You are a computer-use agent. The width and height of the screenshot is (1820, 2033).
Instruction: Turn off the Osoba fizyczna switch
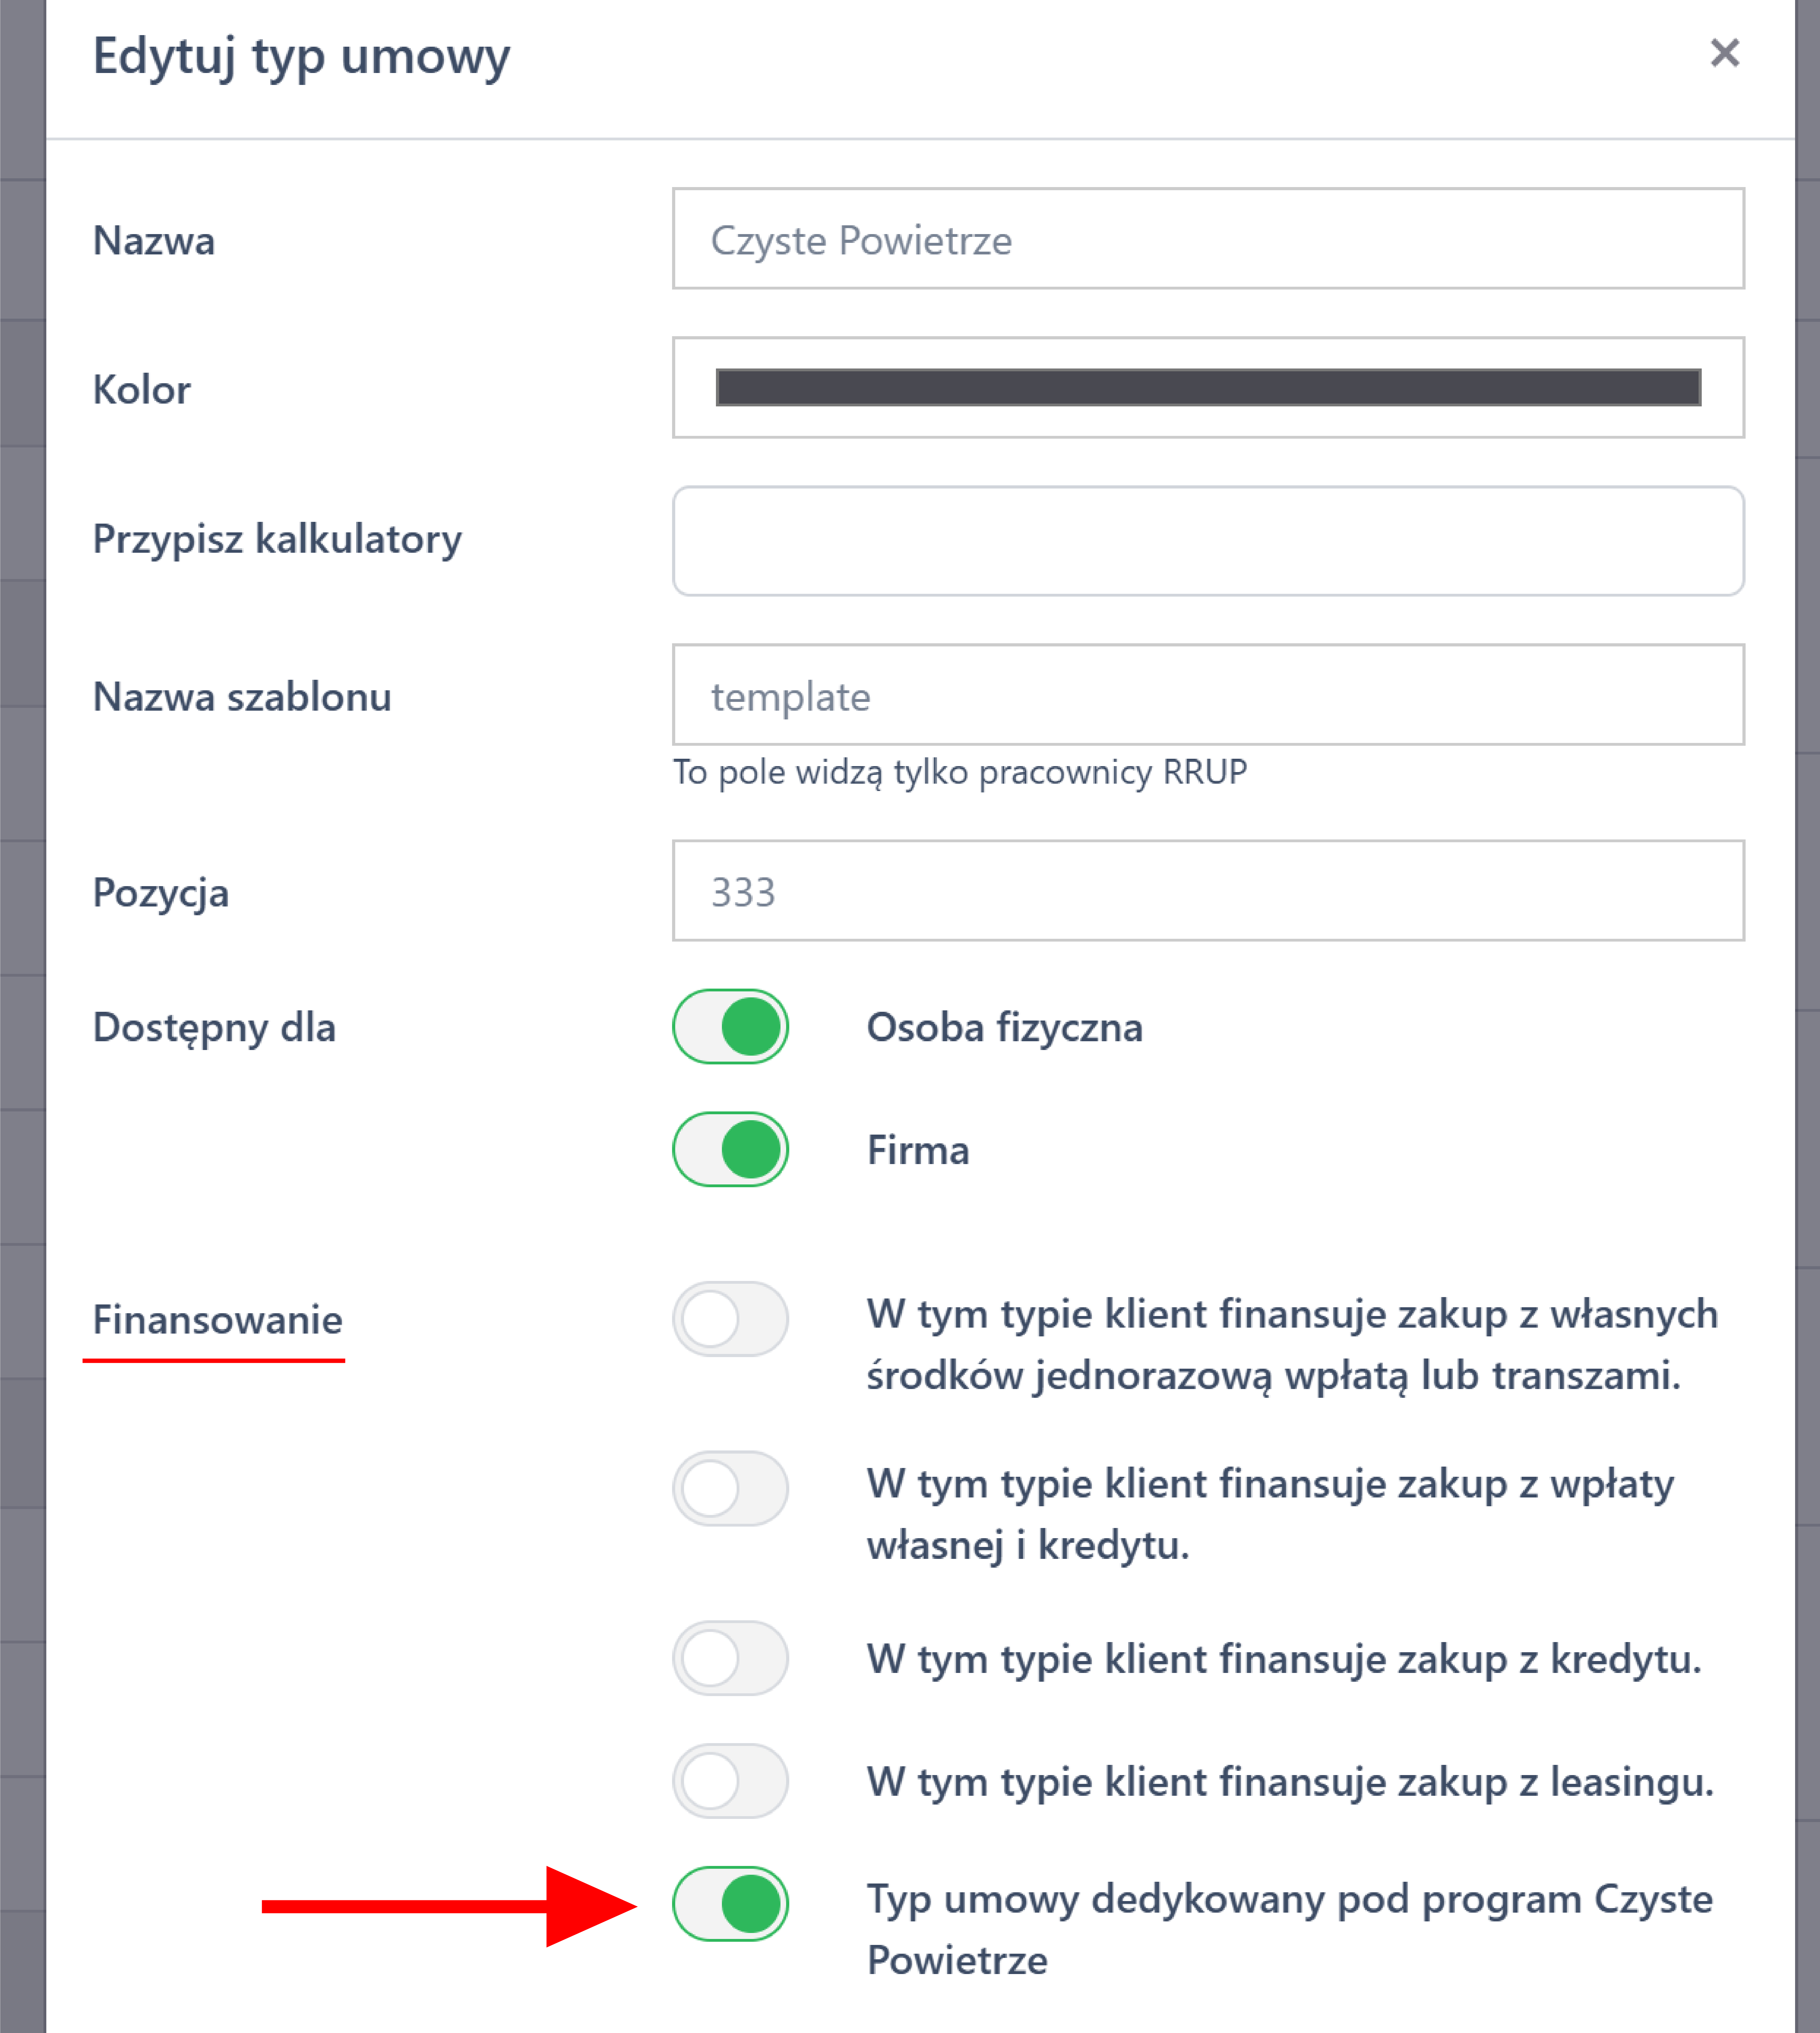[x=730, y=1027]
